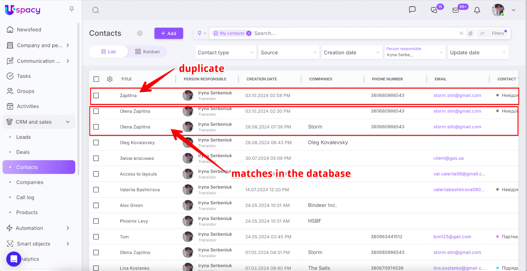Open Contacts settings gear beside the heading
This screenshot has height=271, width=527.
[x=140, y=33]
